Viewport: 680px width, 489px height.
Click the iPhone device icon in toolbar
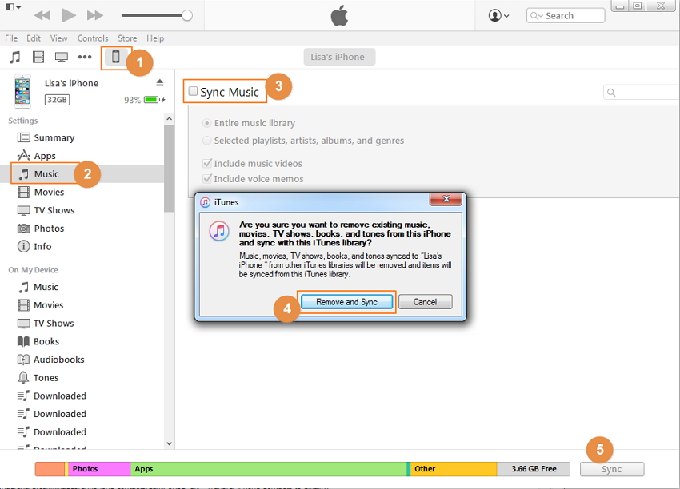(x=115, y=57)
